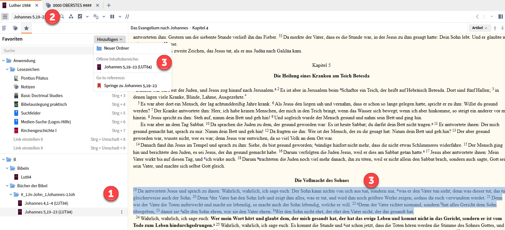505x230 pixels.
Task: Click the Hinzufügen dropdown button
Action: pos(110,39)
